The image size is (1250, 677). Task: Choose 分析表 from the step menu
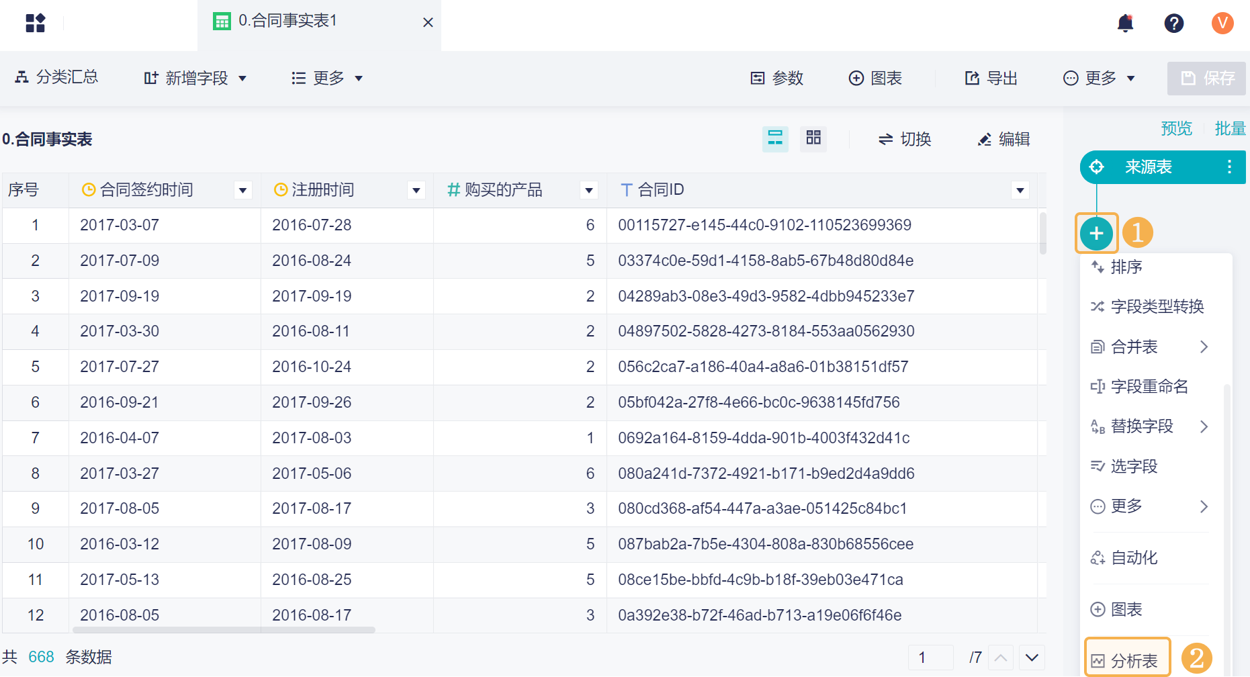point(1128,661)
